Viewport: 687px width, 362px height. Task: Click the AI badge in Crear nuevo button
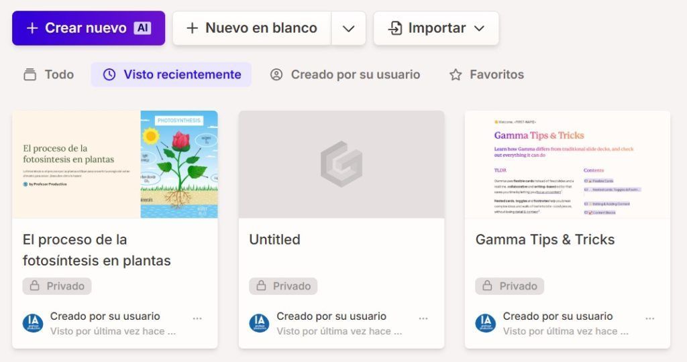pyautogui.click(x=142, y=28)
